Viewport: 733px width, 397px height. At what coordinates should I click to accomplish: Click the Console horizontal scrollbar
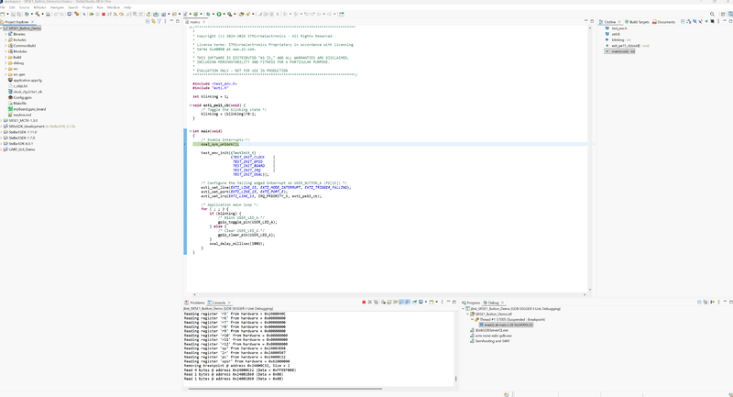point(285,389)
